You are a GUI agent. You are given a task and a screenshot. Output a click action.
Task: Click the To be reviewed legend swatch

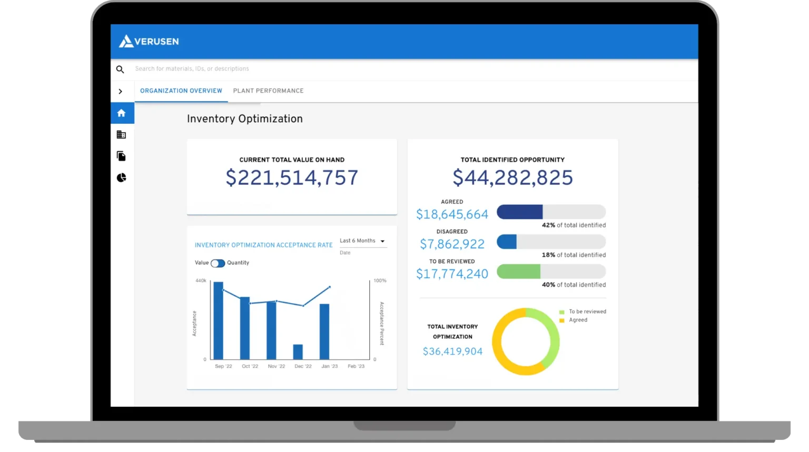pos(562,312)
